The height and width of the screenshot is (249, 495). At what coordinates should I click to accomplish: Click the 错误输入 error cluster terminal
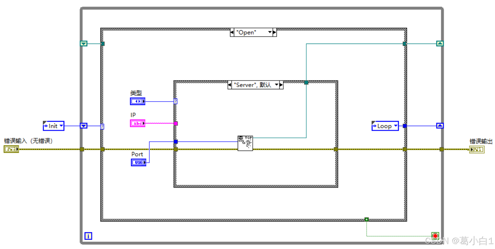[x=11, y=149]
